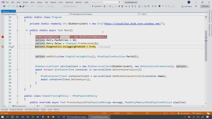The height and width of the screenshot is (119, 212).
Task: Click the Step Into icon
Action: click(129, 6)
